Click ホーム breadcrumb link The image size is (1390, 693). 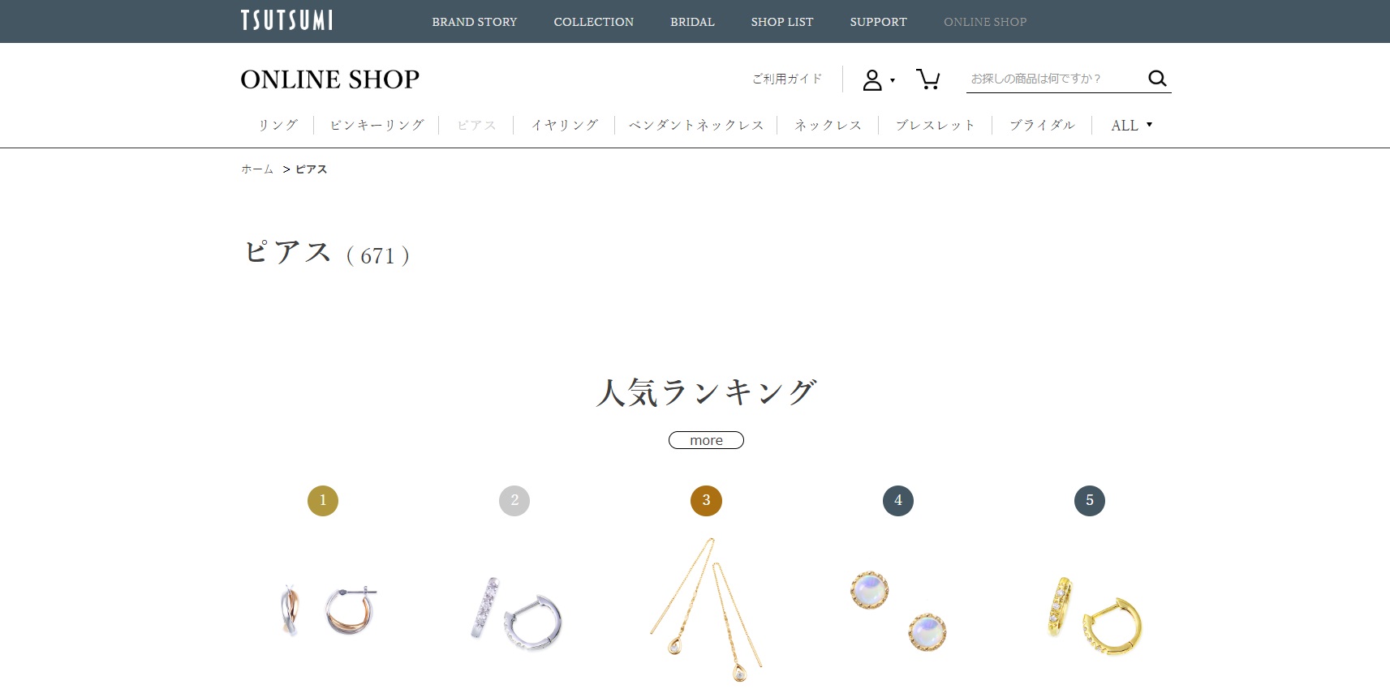pyautogui.click(x=257, y=169)
